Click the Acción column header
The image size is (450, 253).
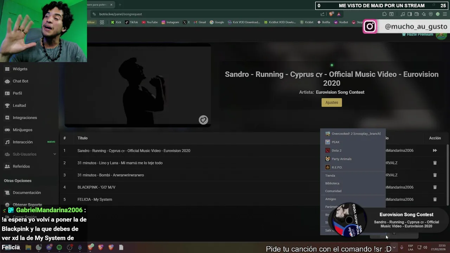[x=435, y=138]
